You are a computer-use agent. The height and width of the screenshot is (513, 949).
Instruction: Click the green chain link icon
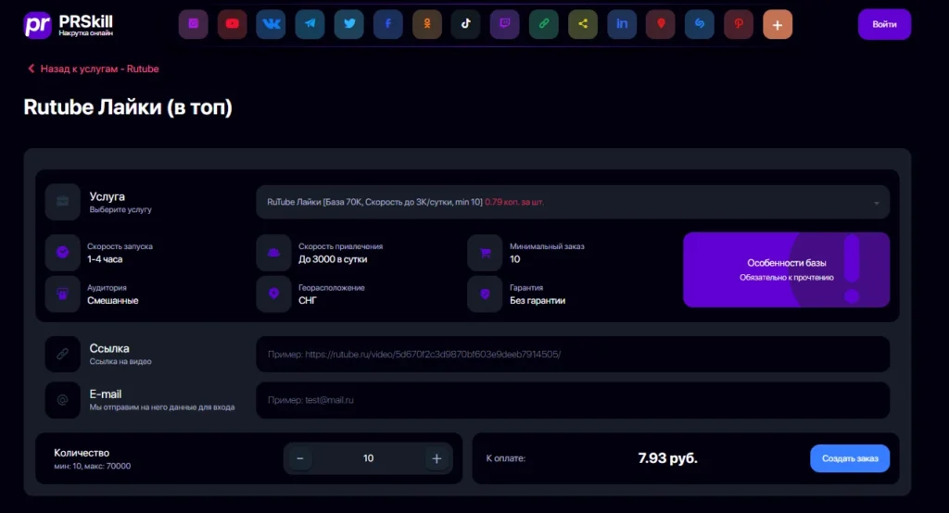pyautogui.click(x=544, y=24)
